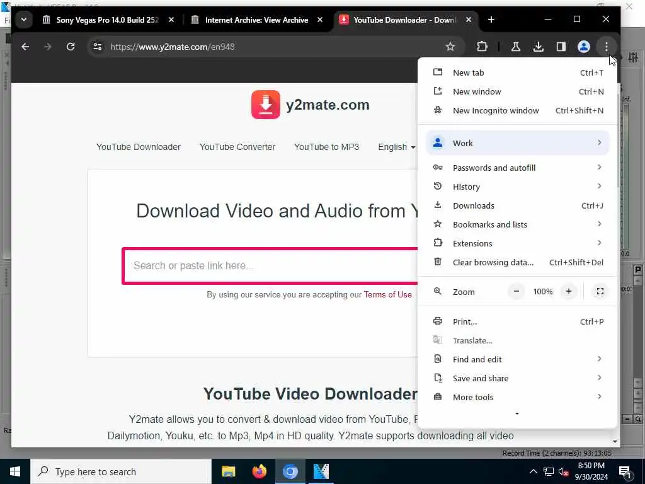Open a New Incognito window

point(518,110)
